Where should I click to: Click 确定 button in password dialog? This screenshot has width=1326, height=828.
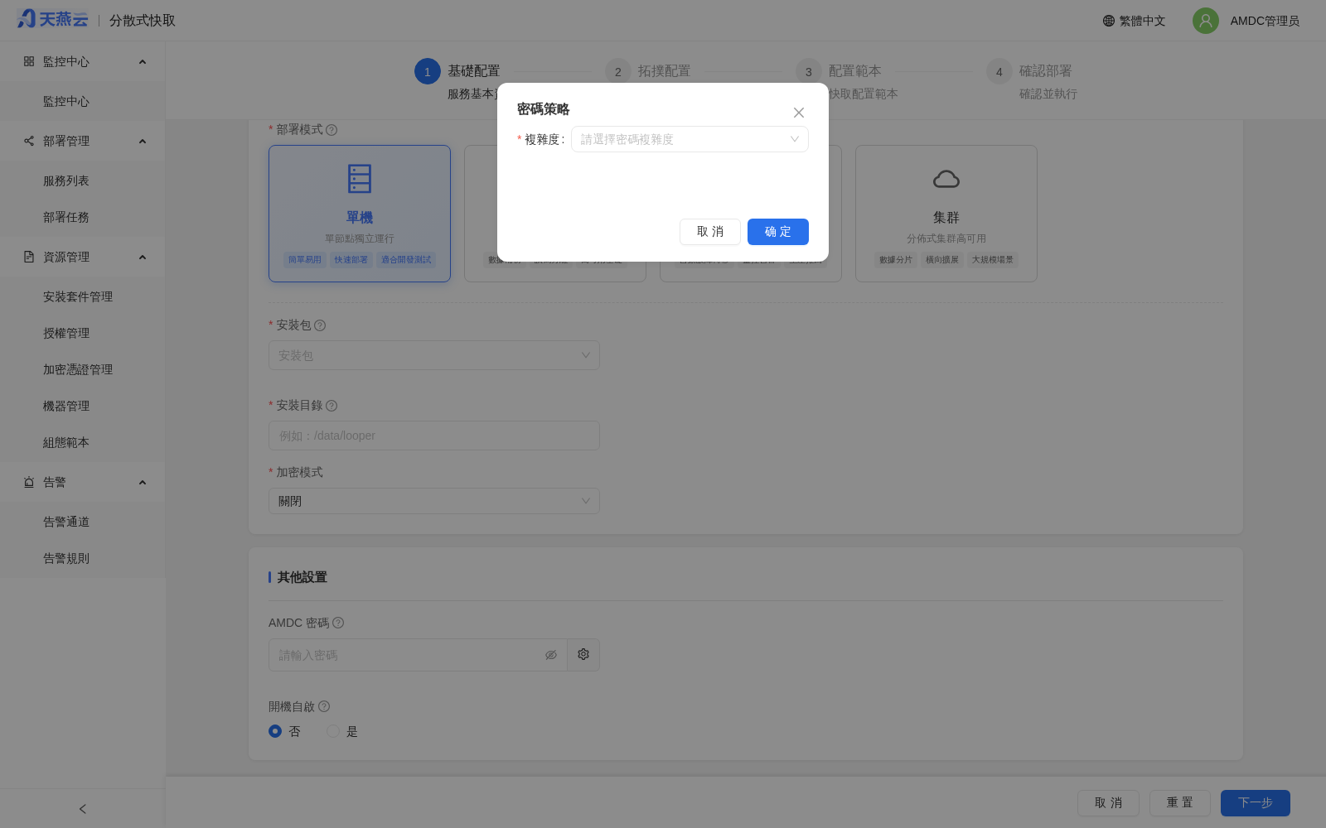tap(778, 232)
